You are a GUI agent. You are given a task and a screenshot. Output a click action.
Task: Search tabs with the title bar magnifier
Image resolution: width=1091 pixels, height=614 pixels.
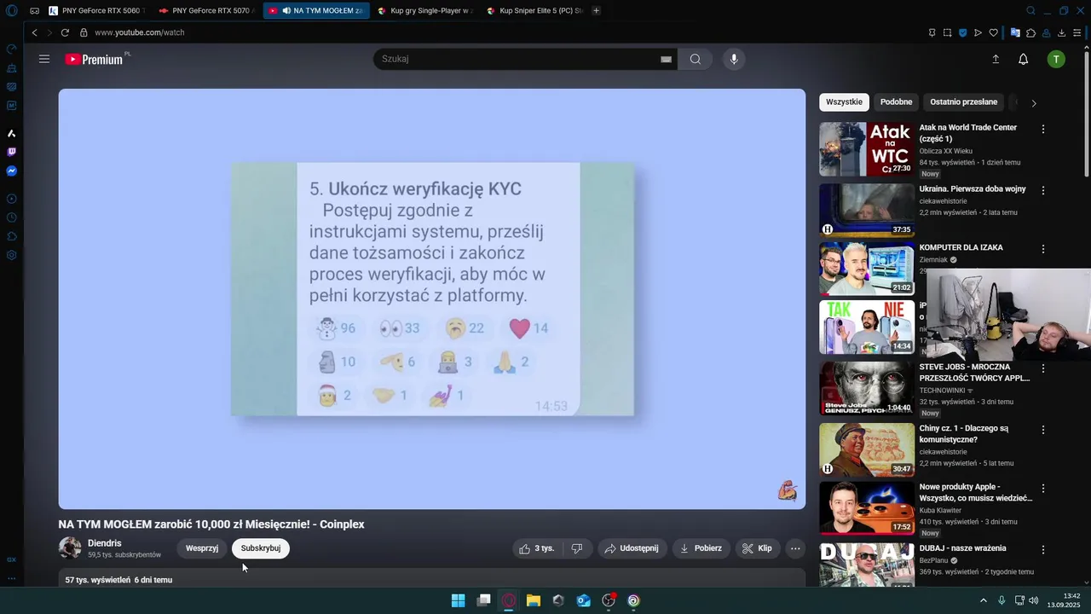pyautogui.click(x=1030, y=11)
